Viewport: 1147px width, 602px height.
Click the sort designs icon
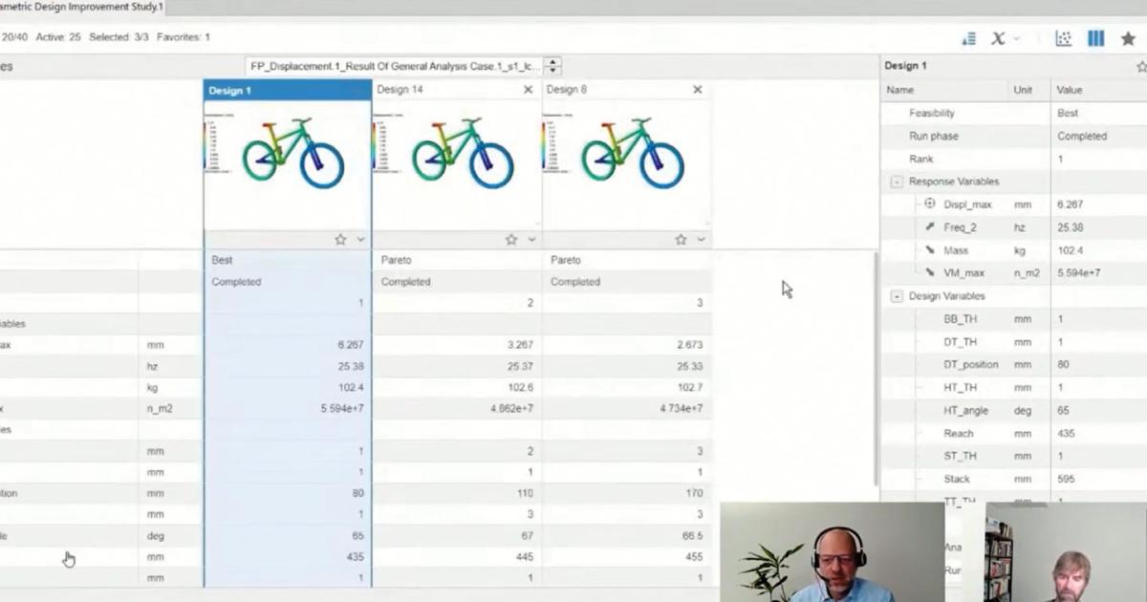tap(968, 38)
